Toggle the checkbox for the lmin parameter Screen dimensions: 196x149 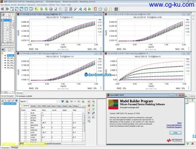tap(26, 123)
